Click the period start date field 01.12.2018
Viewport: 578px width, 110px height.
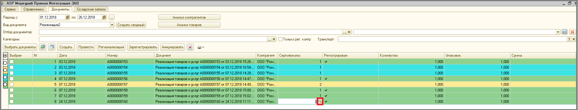[52, 17]
